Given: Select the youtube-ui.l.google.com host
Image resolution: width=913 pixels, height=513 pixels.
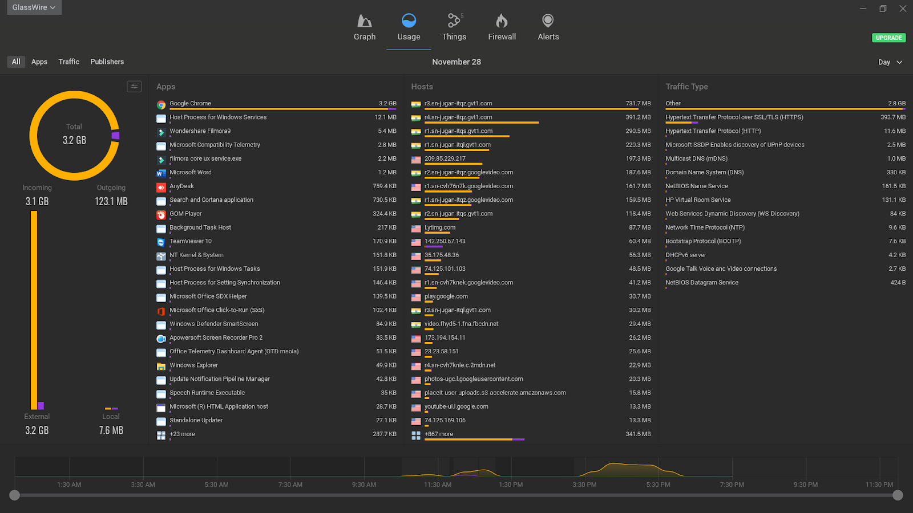Looking at the screenshot, I should 531,407.
